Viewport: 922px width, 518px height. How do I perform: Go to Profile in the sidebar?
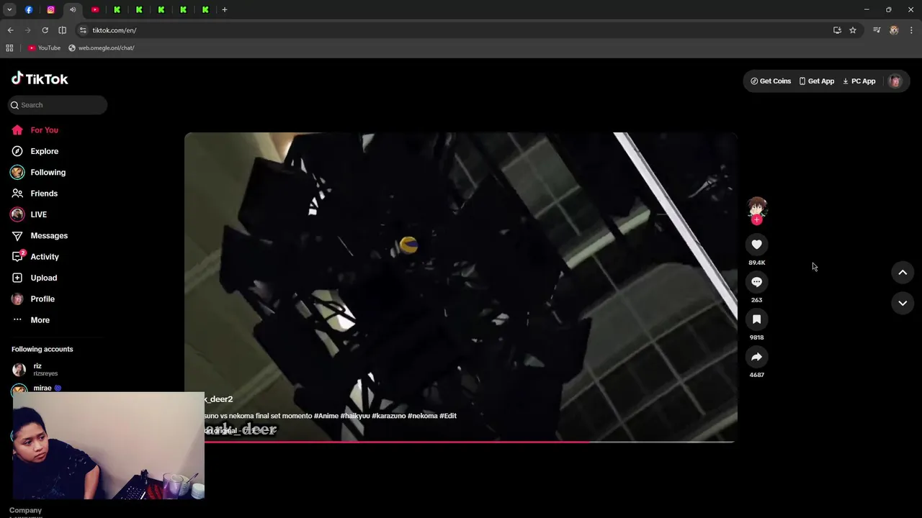click(x=33, y=299)
